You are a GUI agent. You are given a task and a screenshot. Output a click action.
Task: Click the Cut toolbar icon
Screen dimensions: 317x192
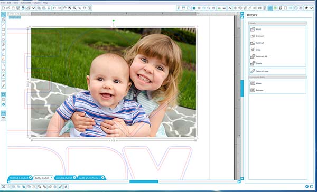49,8
